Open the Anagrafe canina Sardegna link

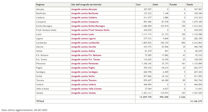(84, 72)
